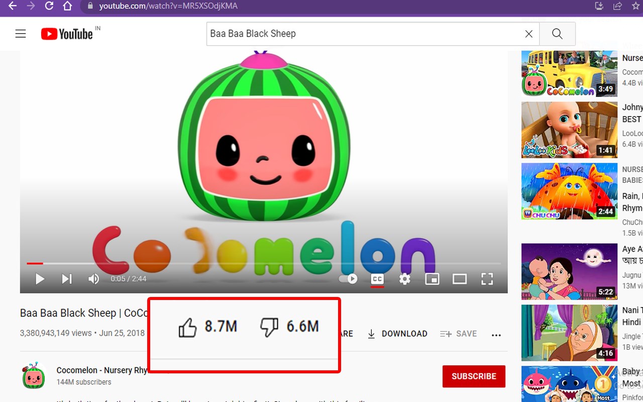Screen dimensions: 643x402
Task: Toggle theater mode view
Action: click(460, 279)
